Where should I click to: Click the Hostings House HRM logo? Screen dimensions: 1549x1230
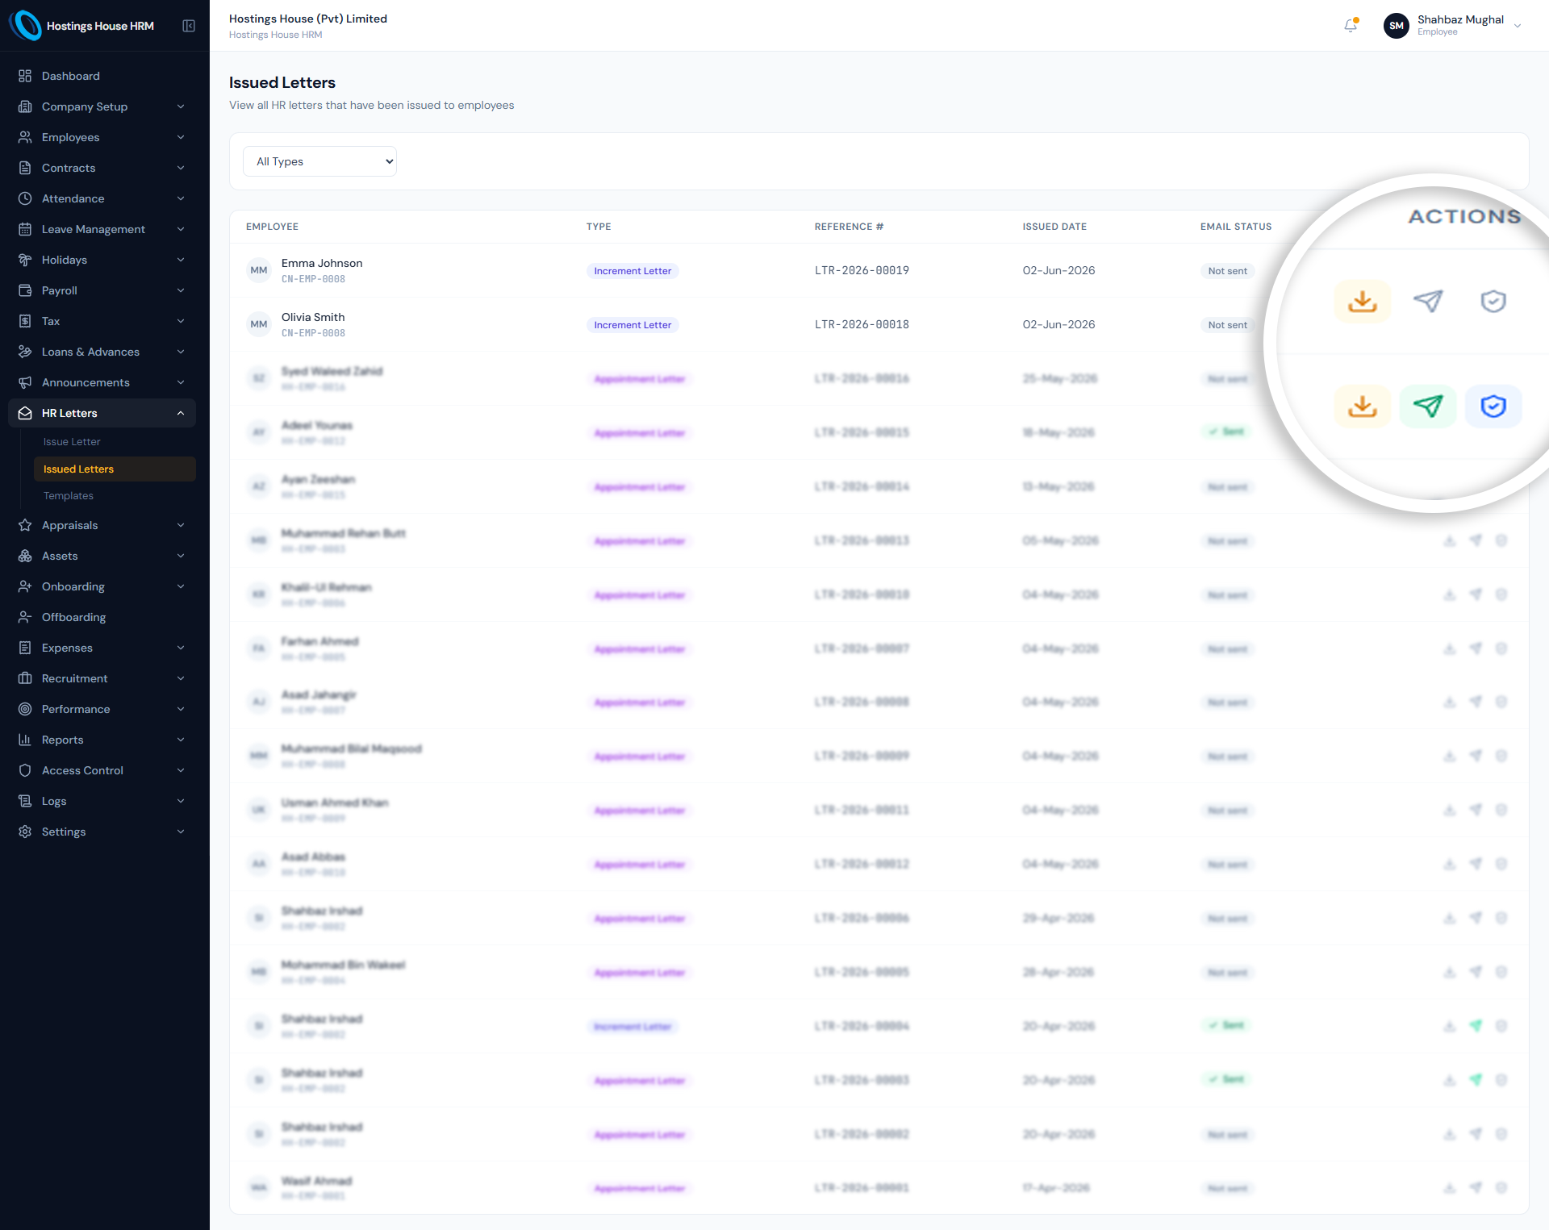[x=81, y=26]
